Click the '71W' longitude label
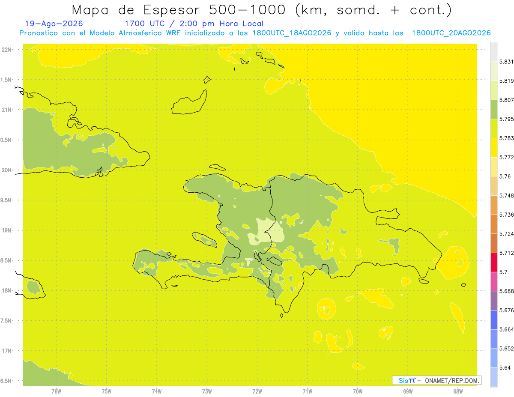 point(307,391)
